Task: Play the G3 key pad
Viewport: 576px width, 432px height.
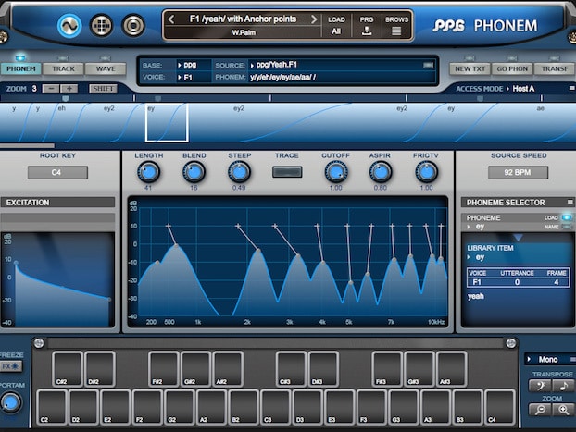Action: coord(404,407)
